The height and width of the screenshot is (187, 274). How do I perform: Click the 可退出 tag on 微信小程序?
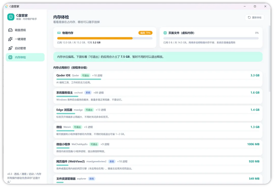94,144
